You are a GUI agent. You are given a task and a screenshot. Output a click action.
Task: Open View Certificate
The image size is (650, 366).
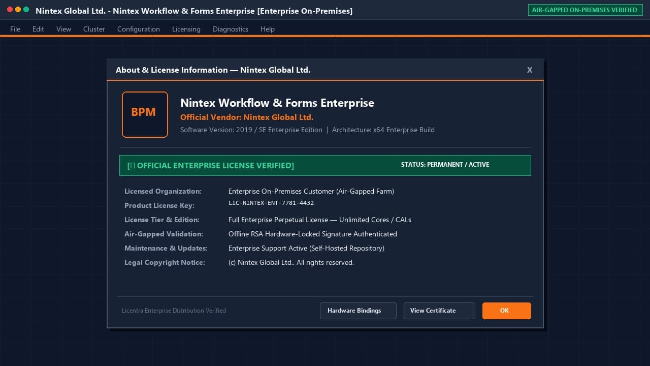click(x=439, y=311)
